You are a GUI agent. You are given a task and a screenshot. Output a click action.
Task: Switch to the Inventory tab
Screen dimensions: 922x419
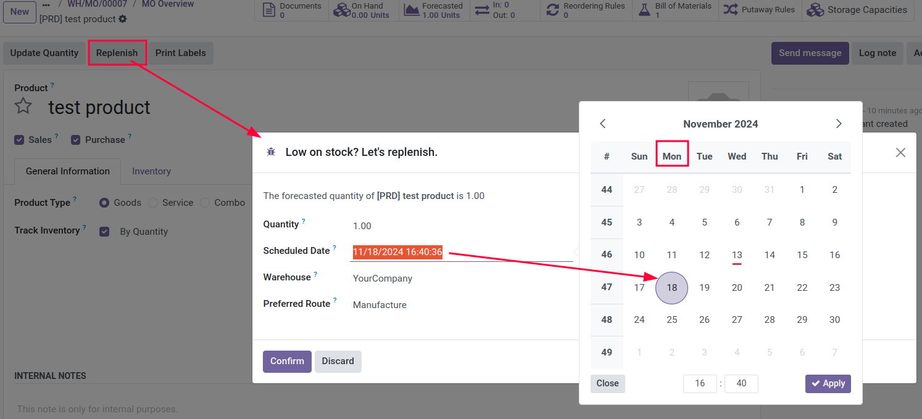point(151,171)
